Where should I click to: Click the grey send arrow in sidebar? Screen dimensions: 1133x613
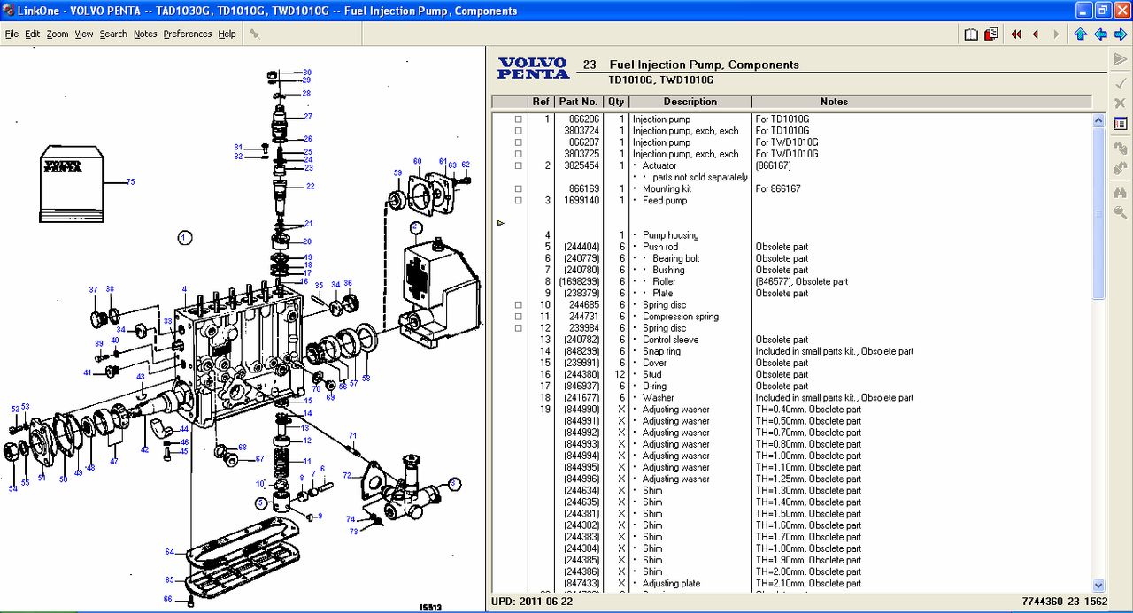[1120, 60]
